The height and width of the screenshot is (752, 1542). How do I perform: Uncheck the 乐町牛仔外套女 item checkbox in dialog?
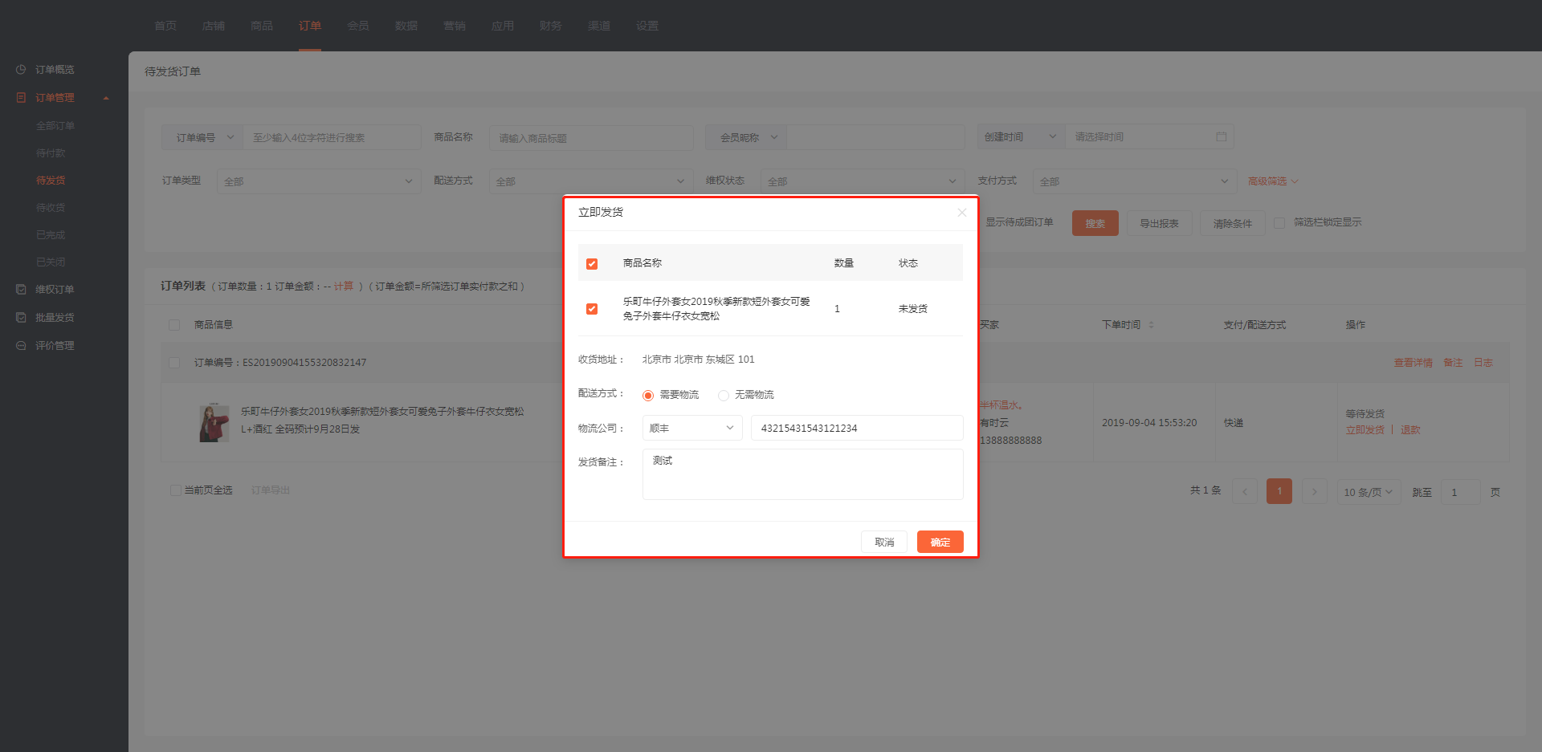pos(592,309)
